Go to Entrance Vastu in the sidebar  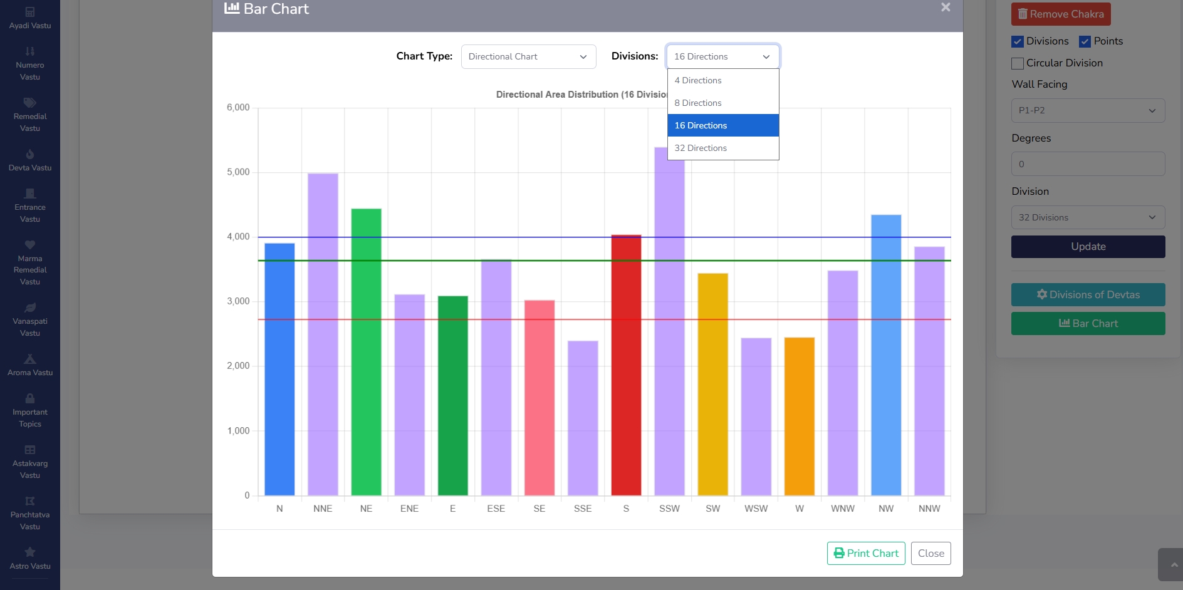click(x=30, y=206)
